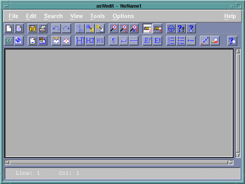Insert an HTML template via HTML icon
Screen dimensions: 245x184
(42, 41)
